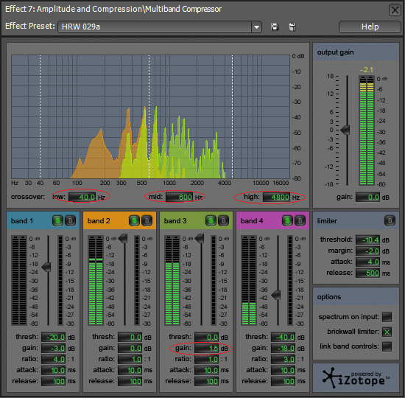Edit band 1 gain value
This screenshot has width=405, height=398.
54,348
